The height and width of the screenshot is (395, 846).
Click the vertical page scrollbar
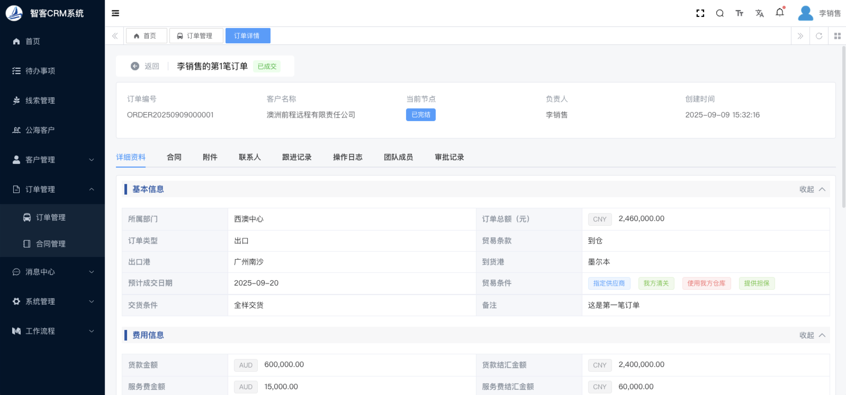click(x=843, y=127)
